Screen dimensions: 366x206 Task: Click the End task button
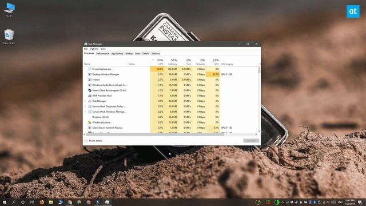coord(251,141)
